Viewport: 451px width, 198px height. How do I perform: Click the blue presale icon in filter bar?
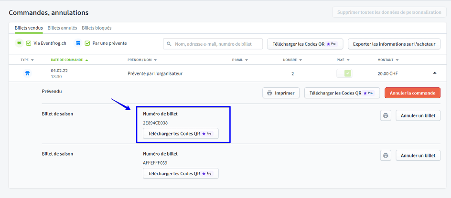78,43
